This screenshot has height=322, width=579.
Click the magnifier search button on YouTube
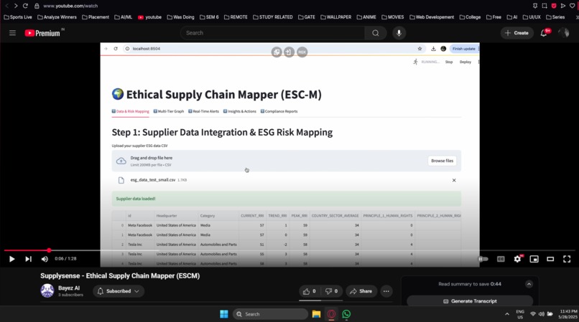(376, 33)
